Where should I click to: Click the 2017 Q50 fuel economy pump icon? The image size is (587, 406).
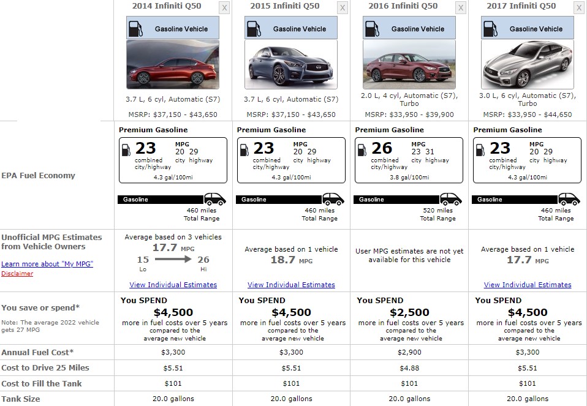click(480, 150)
